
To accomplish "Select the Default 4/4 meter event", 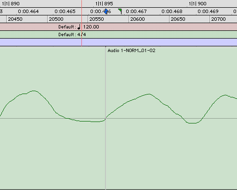I will click(72, 35).
